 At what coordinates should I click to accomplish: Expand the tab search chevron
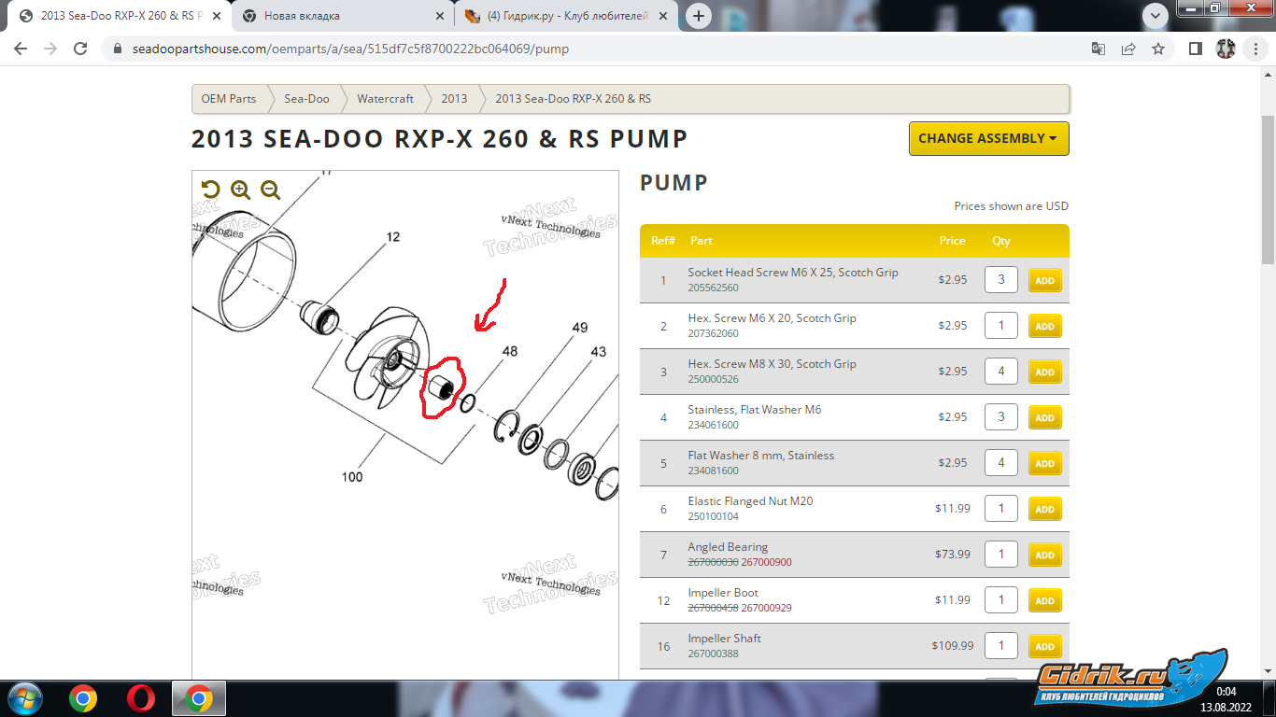(1155, 15)
